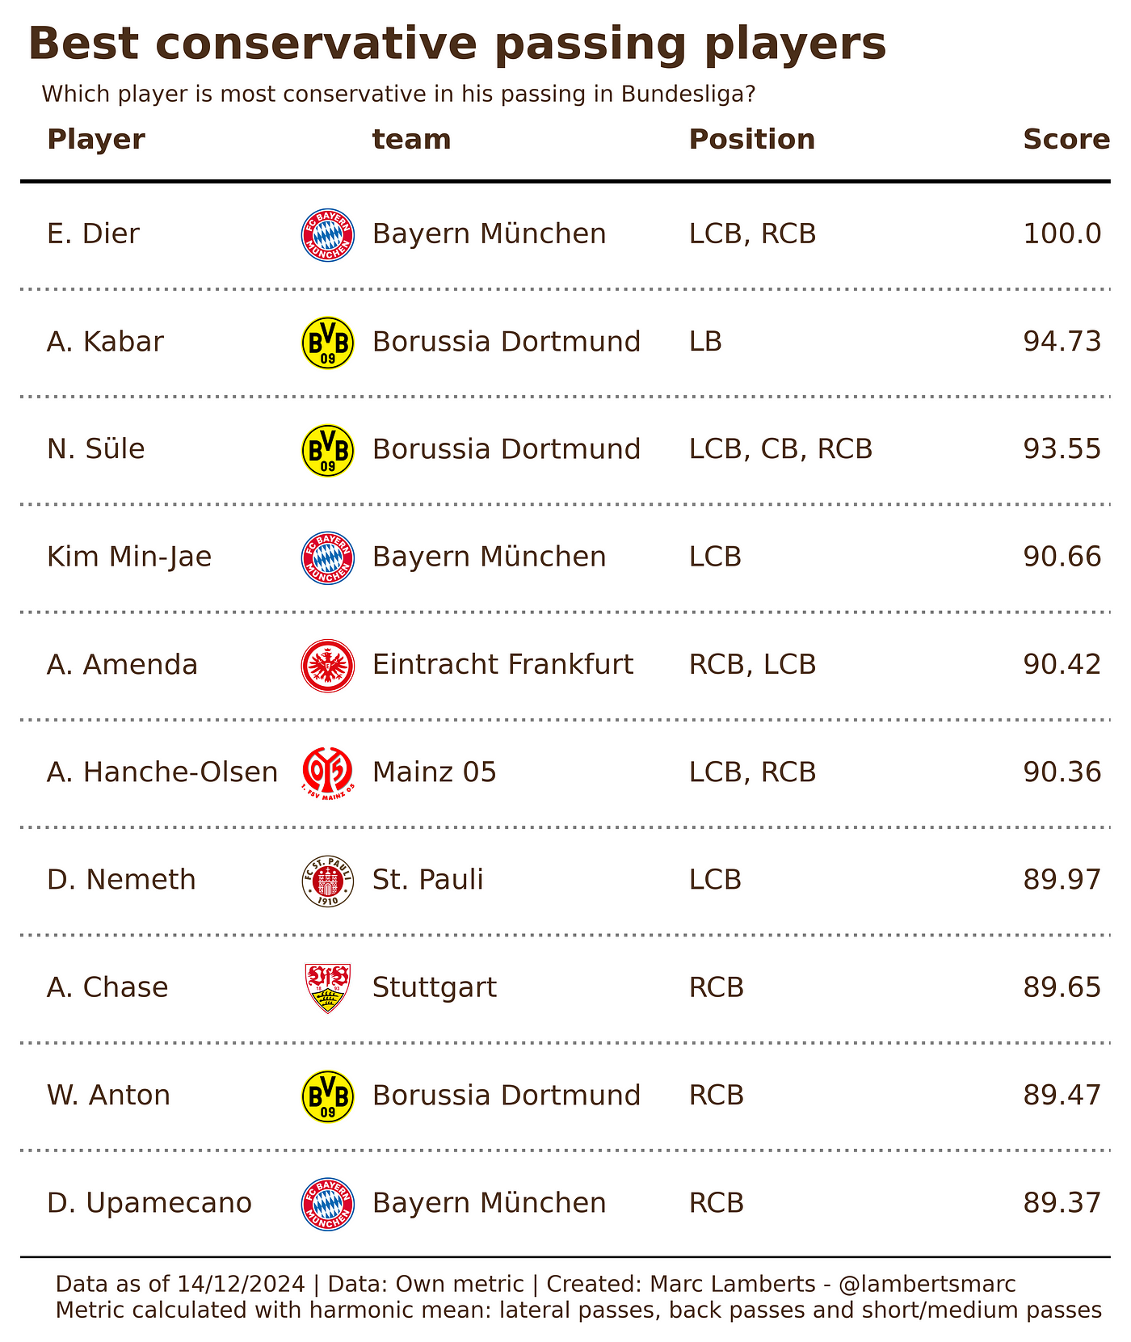
Task: Select D. Nemeth player name
Action: point(121,880)
